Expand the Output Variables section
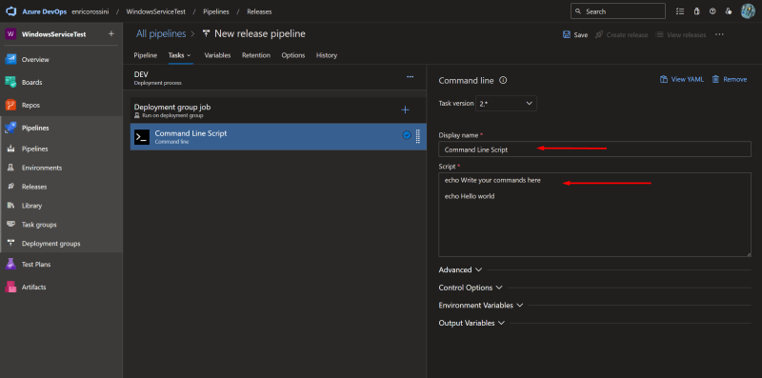This screenshot has width=762, height=378. click(x=471, y=323)
